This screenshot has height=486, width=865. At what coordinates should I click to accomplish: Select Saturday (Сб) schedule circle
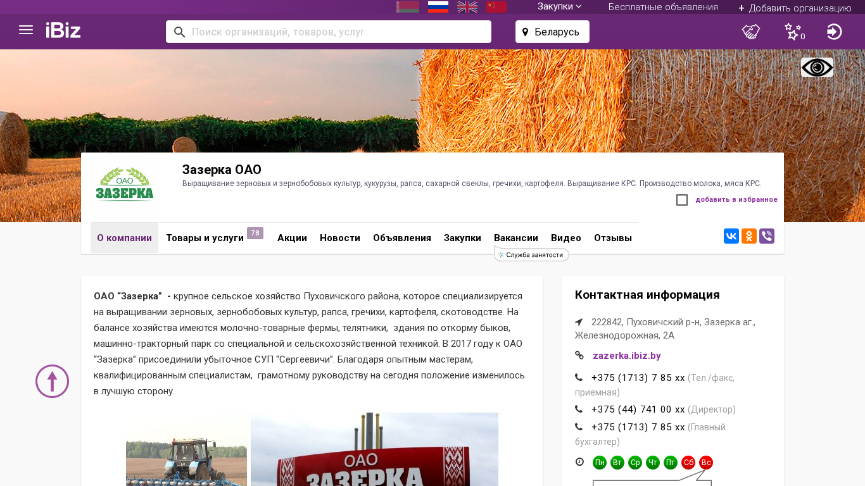pos(688,463)
